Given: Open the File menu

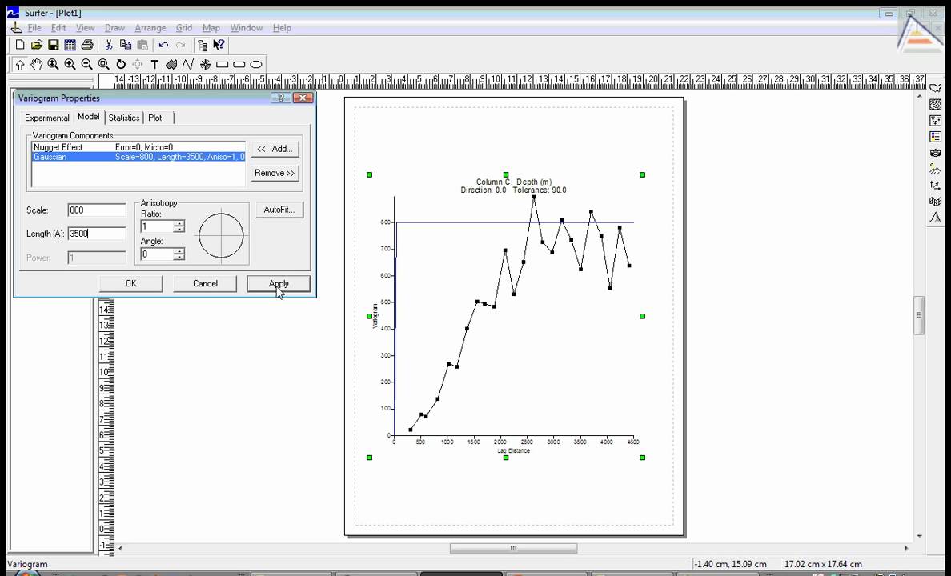Looking at the screenshot, I should (34, 28).
